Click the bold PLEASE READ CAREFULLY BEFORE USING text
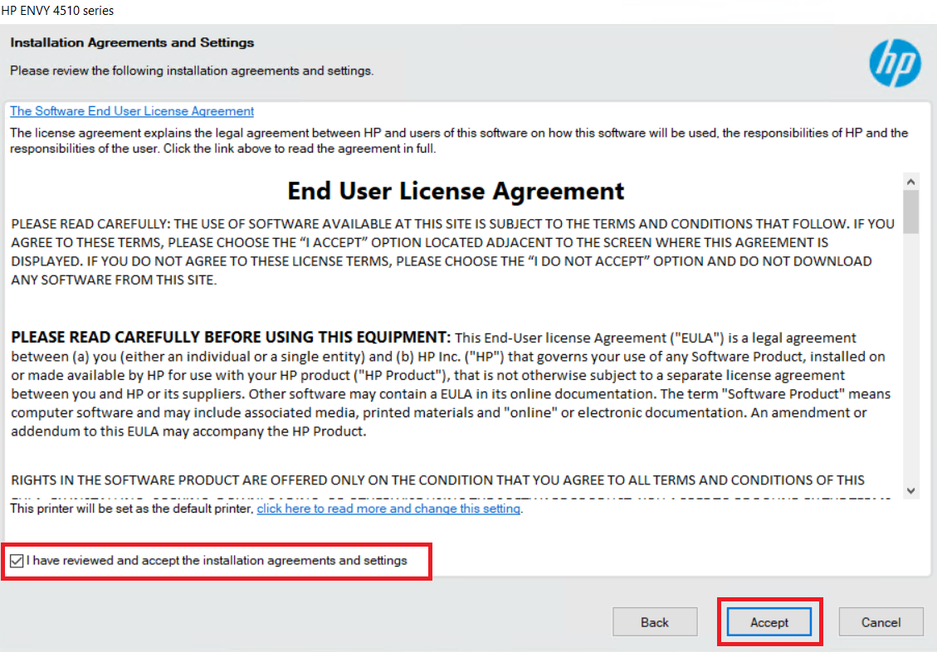 click(x=230, y=338)
